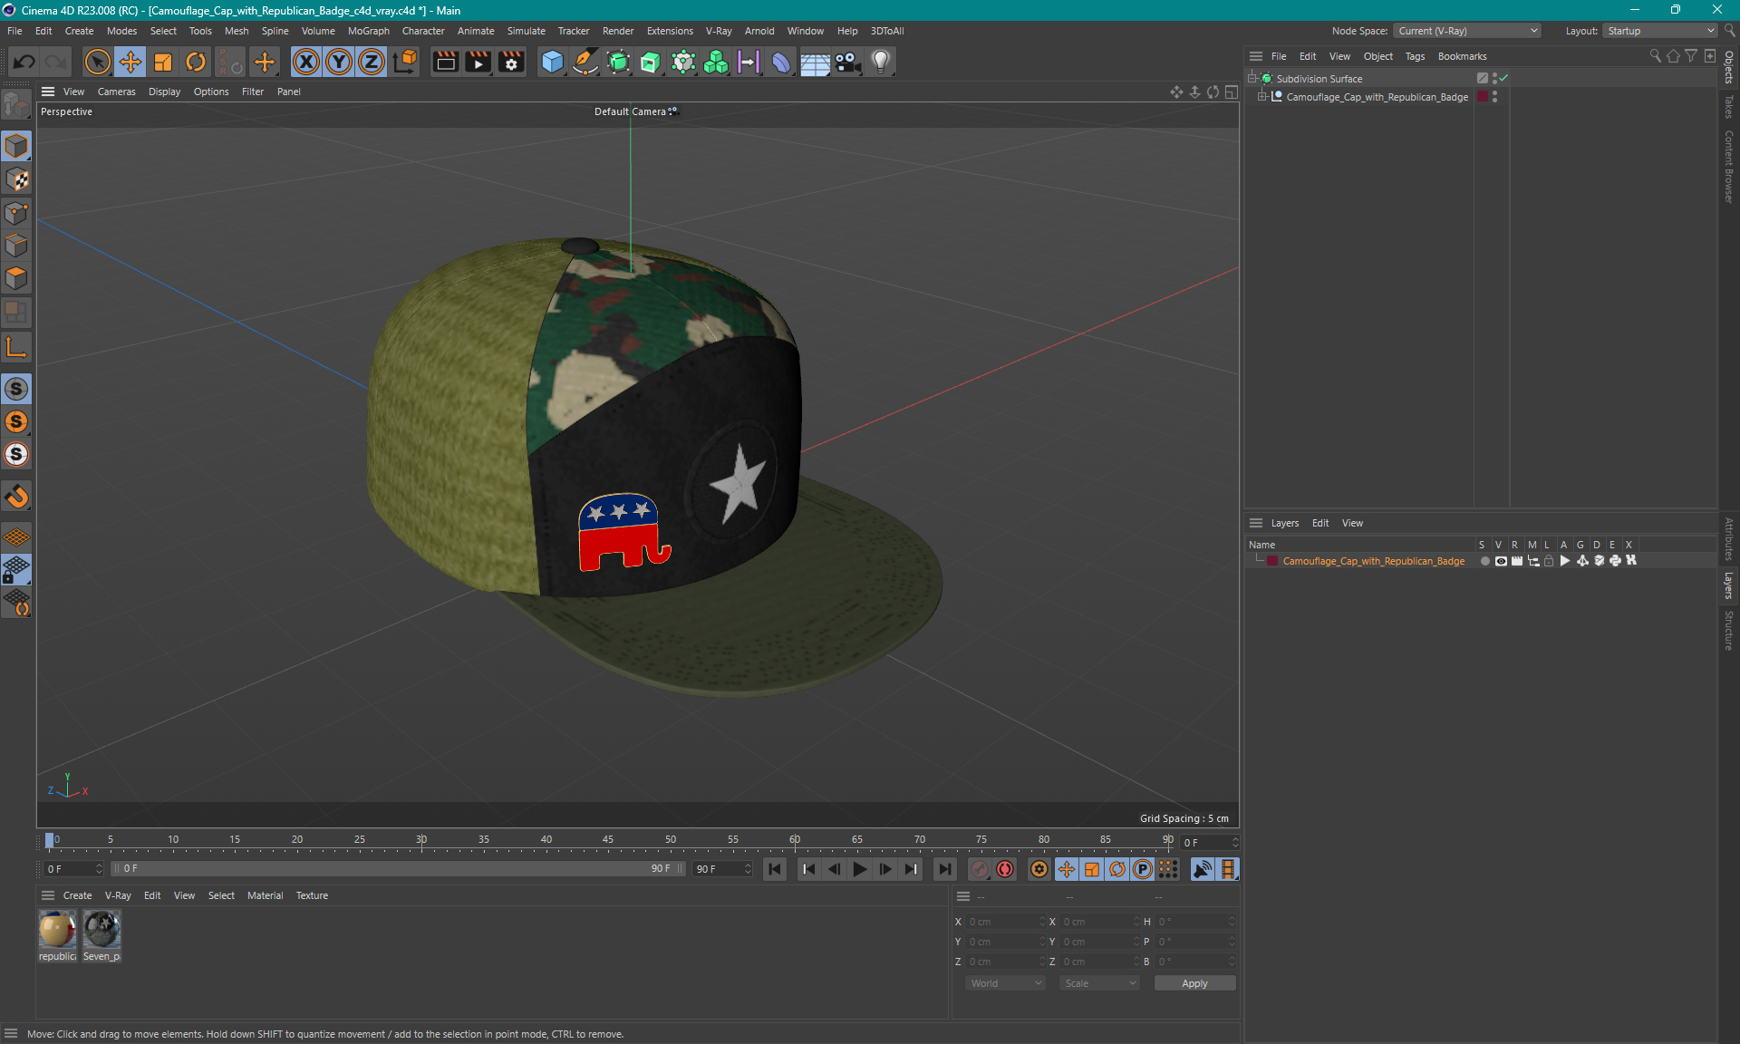Viewport: 1740px width, 1044px height.
Task: Open viewport Display menu
Action: click(164, 92)
